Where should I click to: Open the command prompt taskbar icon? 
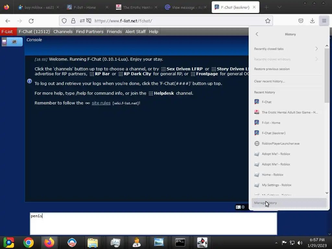pyautogui.click(x=180, y=243)
